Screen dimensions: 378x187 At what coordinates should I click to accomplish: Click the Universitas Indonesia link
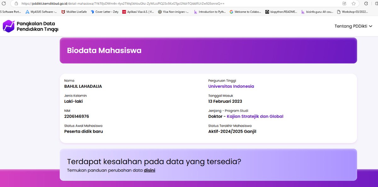[x=231, y=86]
